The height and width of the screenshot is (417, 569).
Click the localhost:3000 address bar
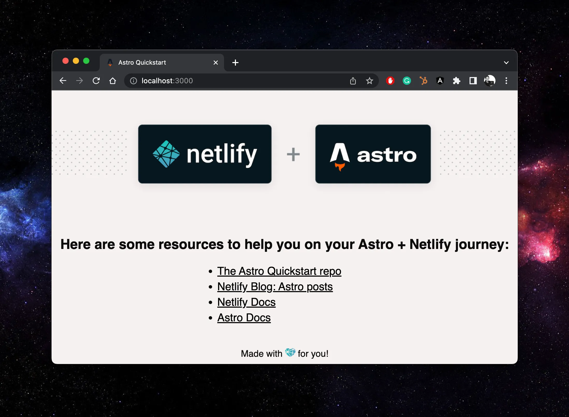(233, 81)
